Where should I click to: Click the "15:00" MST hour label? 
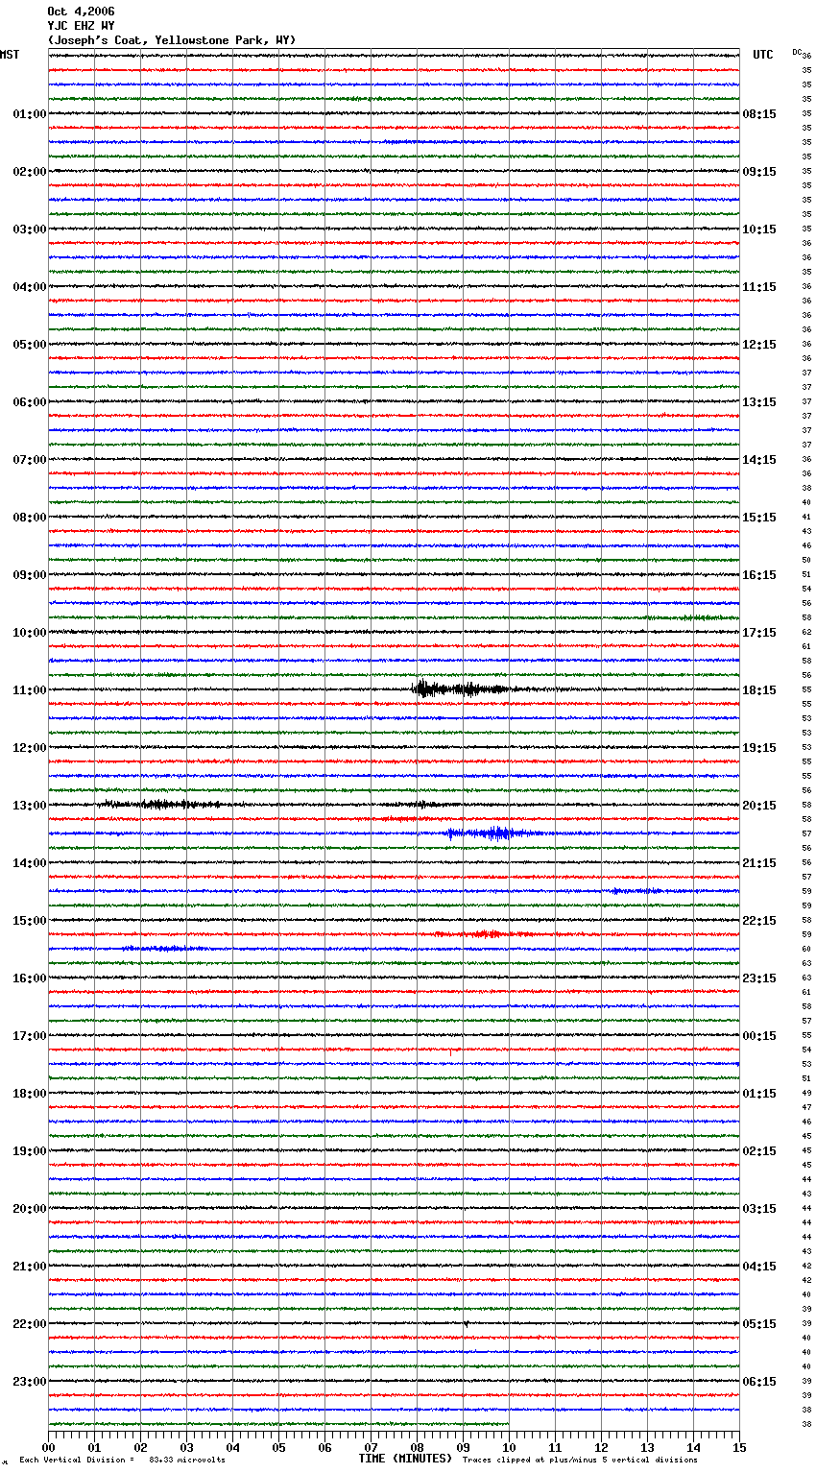(x=30, y=921)
